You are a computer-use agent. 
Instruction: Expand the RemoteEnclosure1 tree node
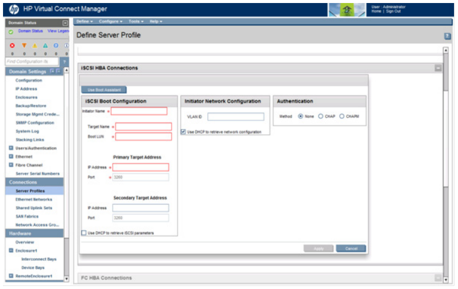pos(11,276)
